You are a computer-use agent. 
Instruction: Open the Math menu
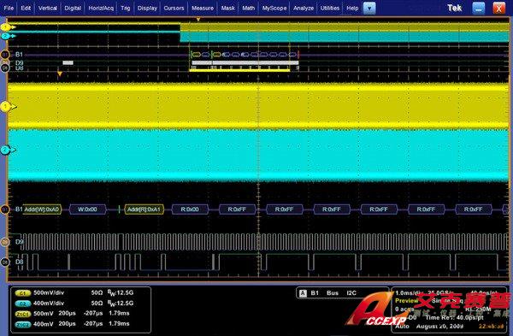[248, 9]
